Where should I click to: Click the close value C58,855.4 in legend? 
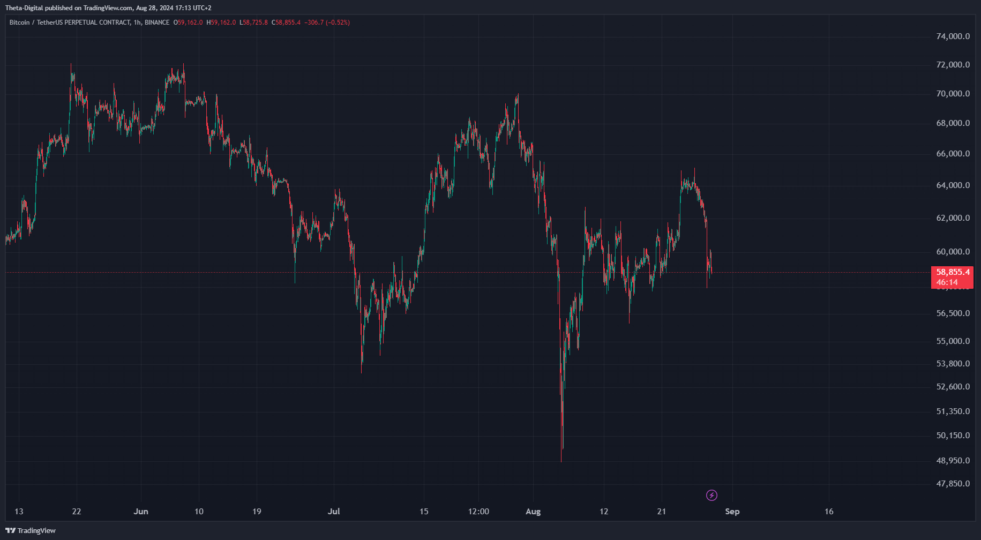[286, 22]
